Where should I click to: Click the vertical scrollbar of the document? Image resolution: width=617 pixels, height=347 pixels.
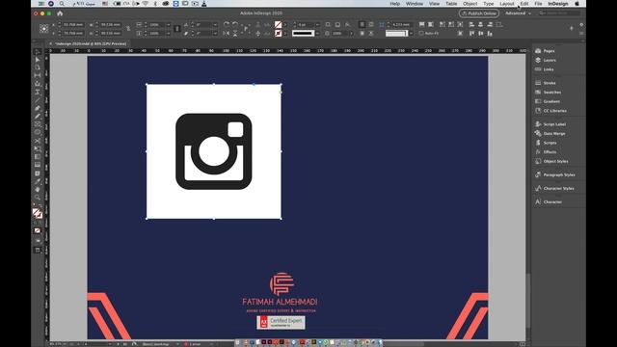[x=528, y=301]
